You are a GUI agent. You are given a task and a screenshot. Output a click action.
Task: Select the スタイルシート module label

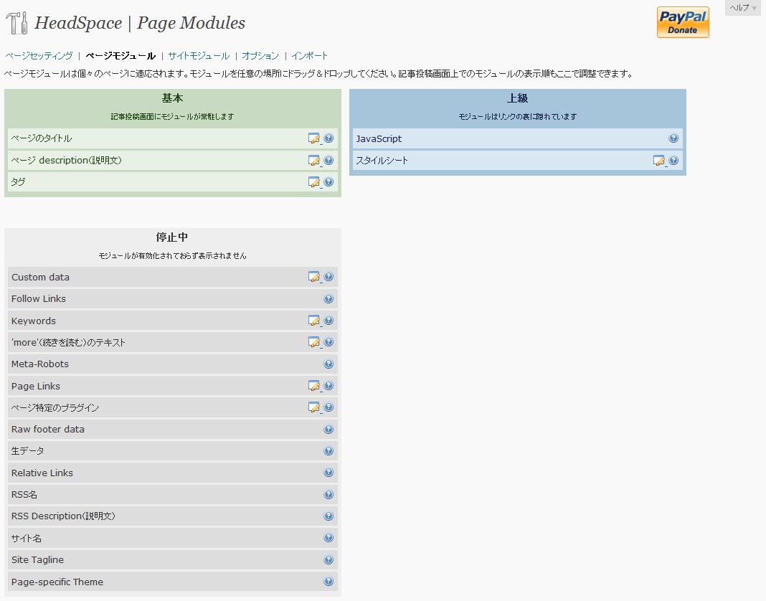point(382,160)
